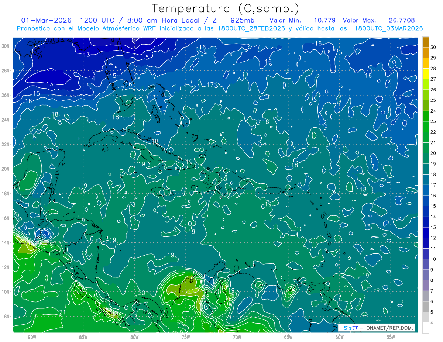Click the 8N latitude axis label
Screen dimensions: 443x342
click(x=7, y=317)
